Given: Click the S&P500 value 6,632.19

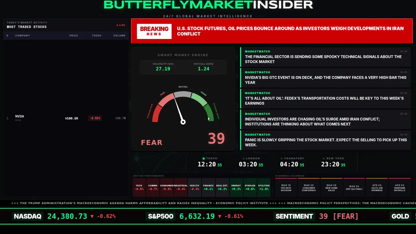Looking at the screenshot, I should [x=197, y=216].
